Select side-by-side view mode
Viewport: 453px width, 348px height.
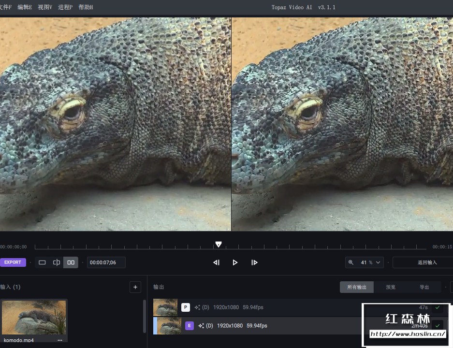[71, 262]
